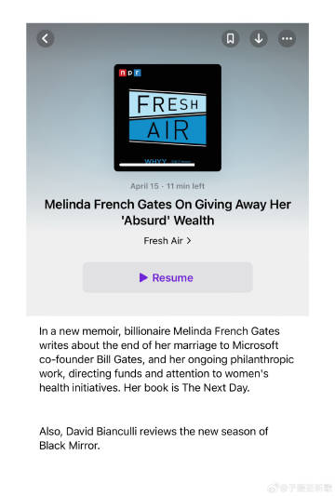This screenshot has height=496, width=335.
Task: Click the dark blue AIR banner in the artwork
Action: pos(167,130)
